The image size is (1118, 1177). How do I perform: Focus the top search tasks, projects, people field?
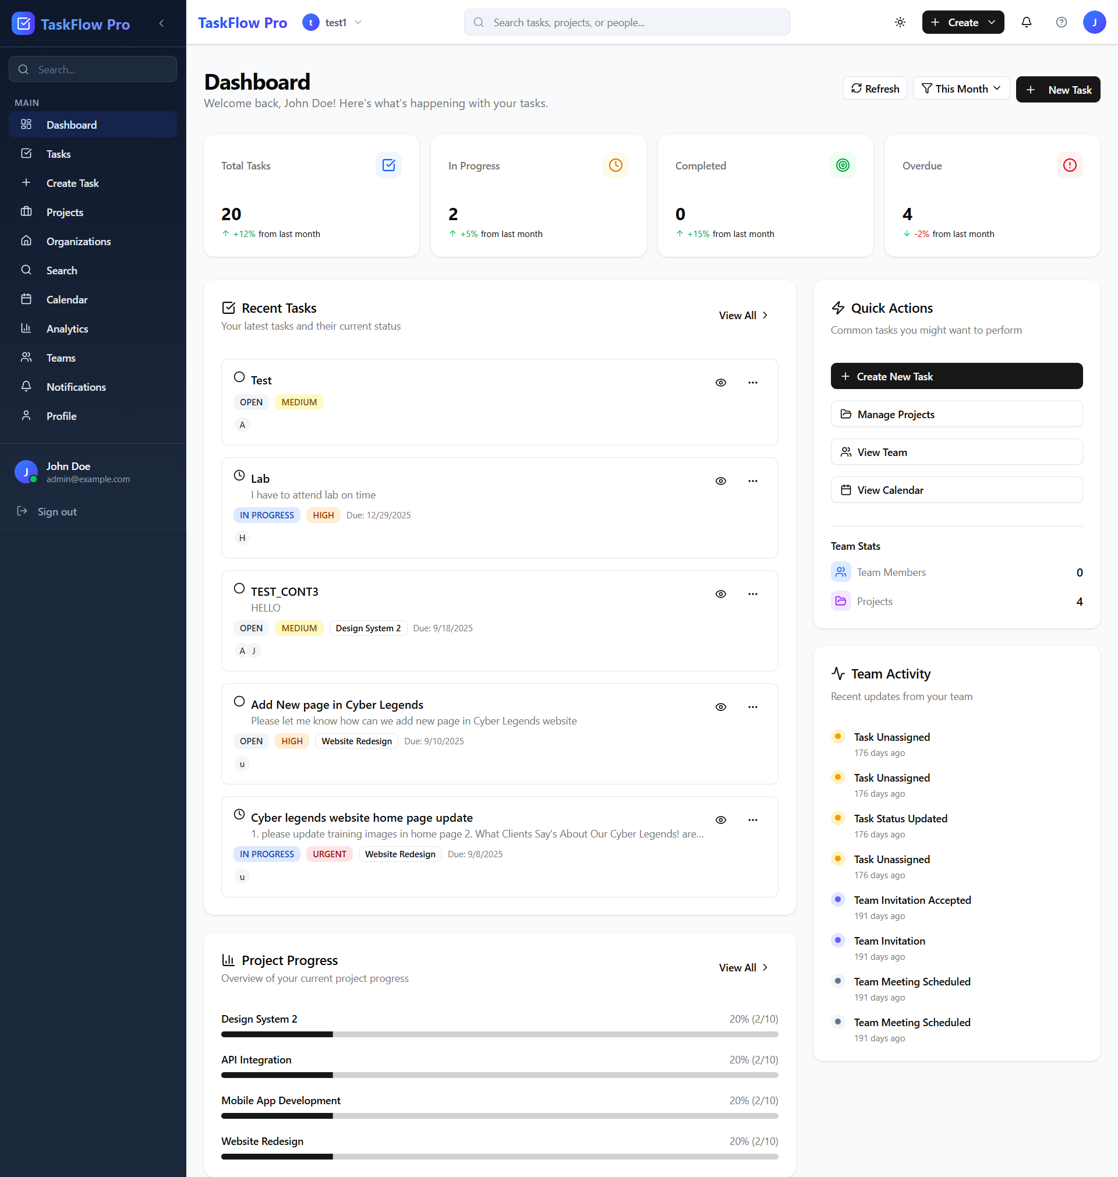pos(627,23)
